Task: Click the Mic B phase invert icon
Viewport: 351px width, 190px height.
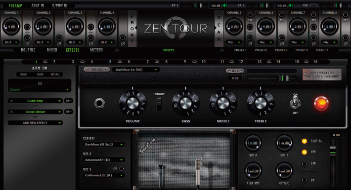Action: click(x=115, y=168)
